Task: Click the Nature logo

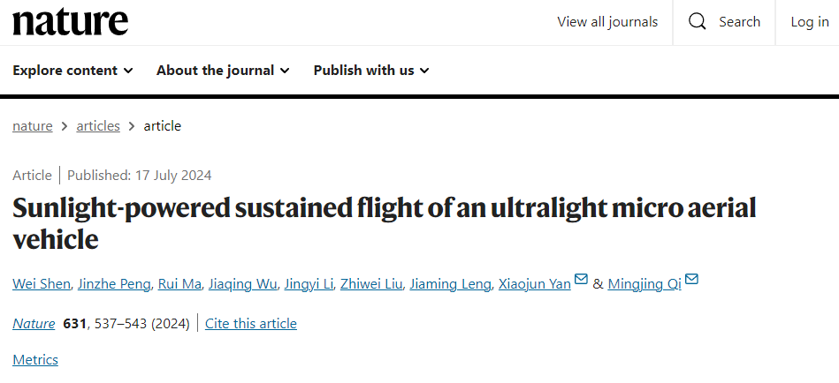Action: pos(70,22)
